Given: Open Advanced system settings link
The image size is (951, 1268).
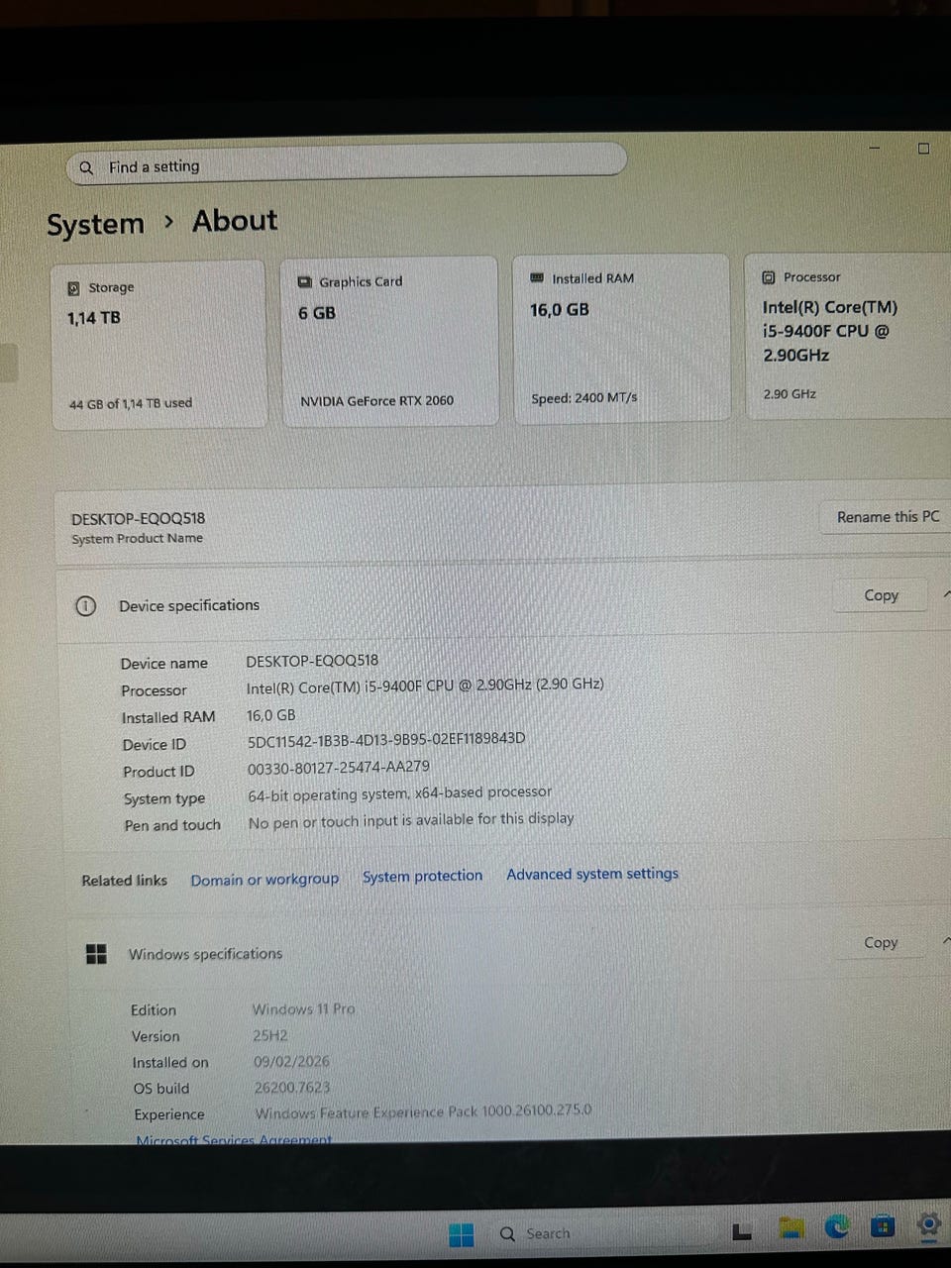Looking at the screenshot, I should 592,874.
